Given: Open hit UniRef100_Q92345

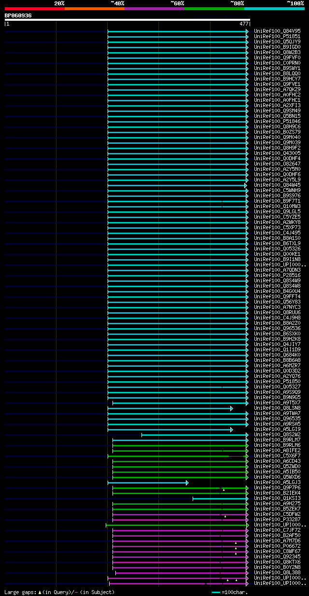Looking at the screenshot, I should tap(277, 556).
